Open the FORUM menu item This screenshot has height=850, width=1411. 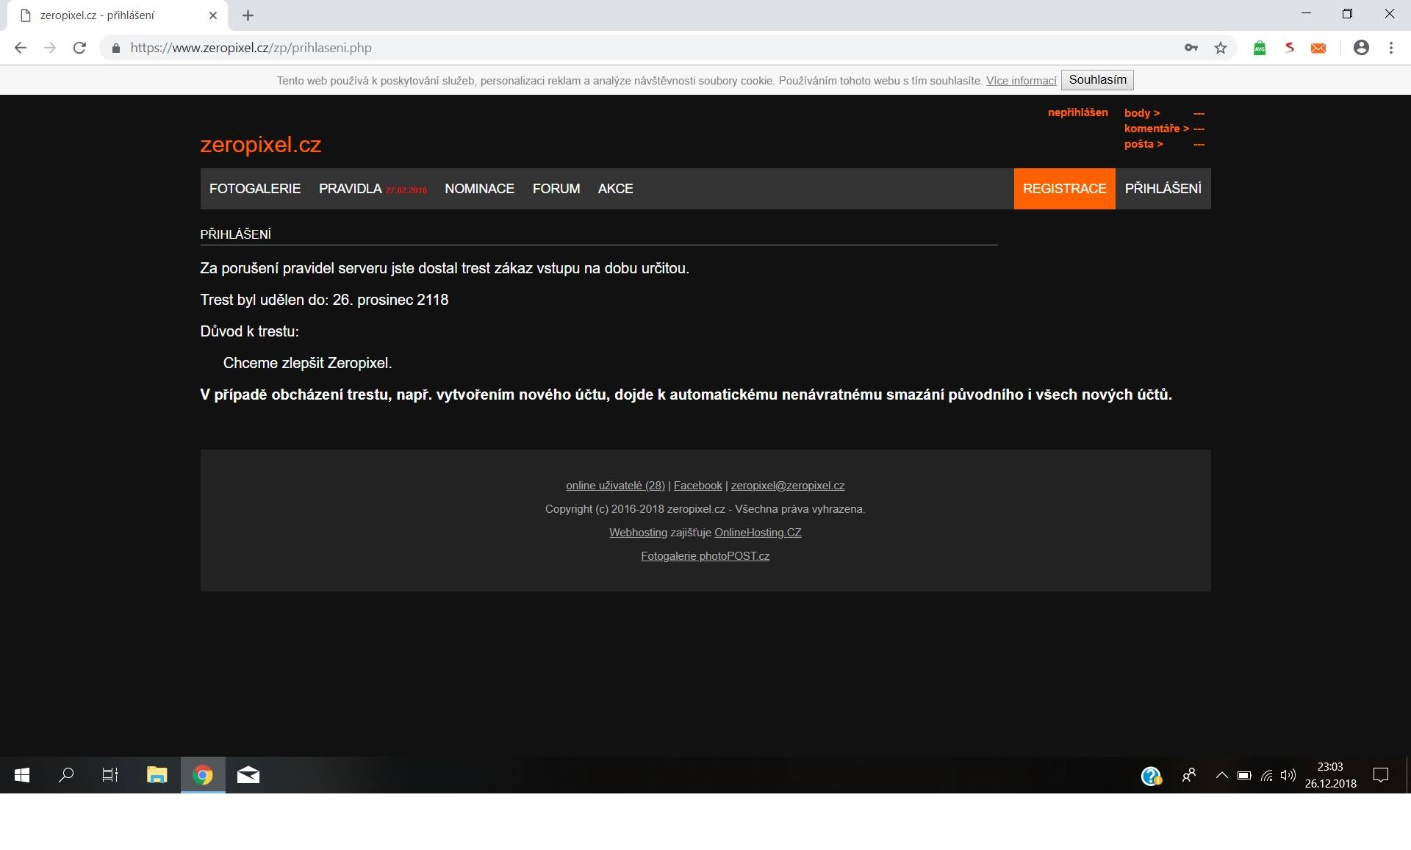point(556,189)
